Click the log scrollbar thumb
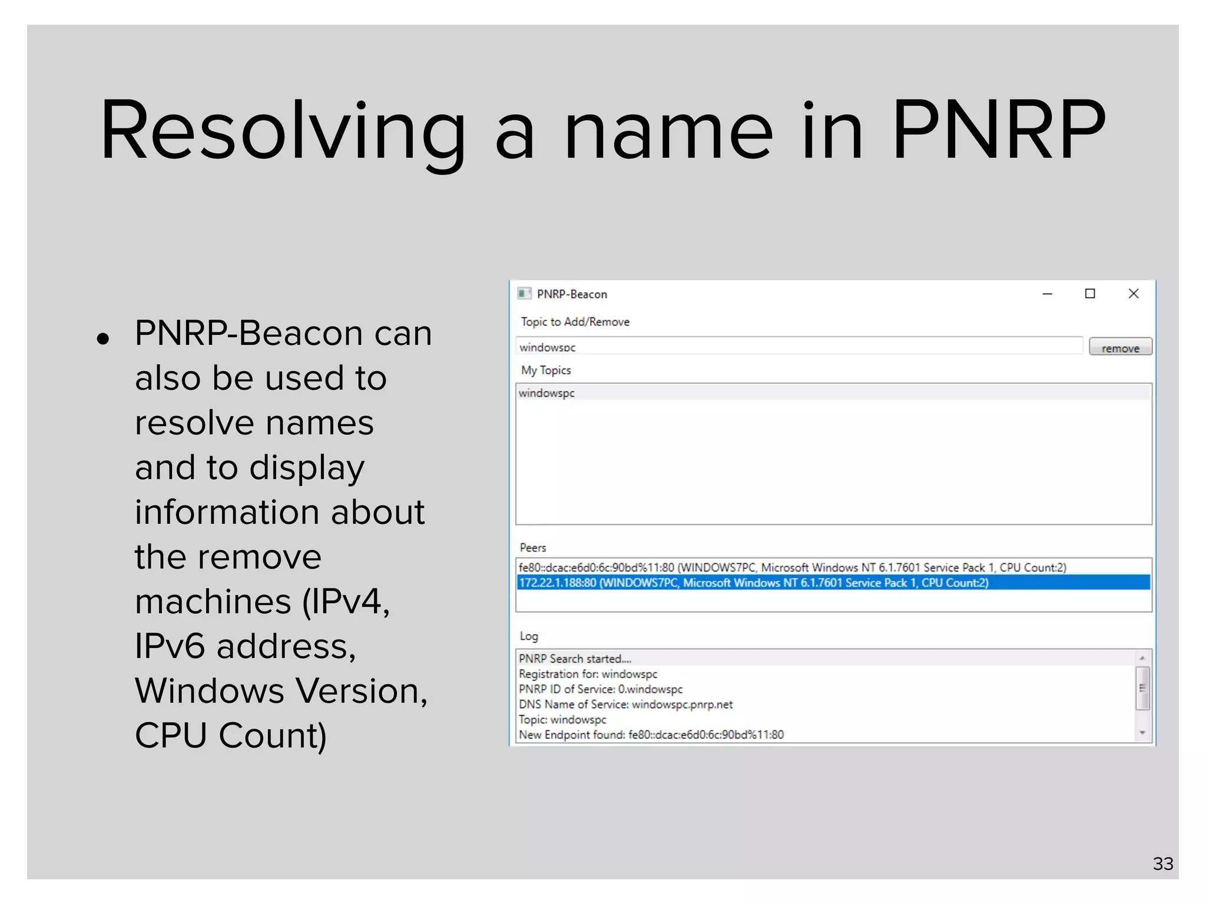Viewport: 1206px width, 904px height. pos(1142,688)
